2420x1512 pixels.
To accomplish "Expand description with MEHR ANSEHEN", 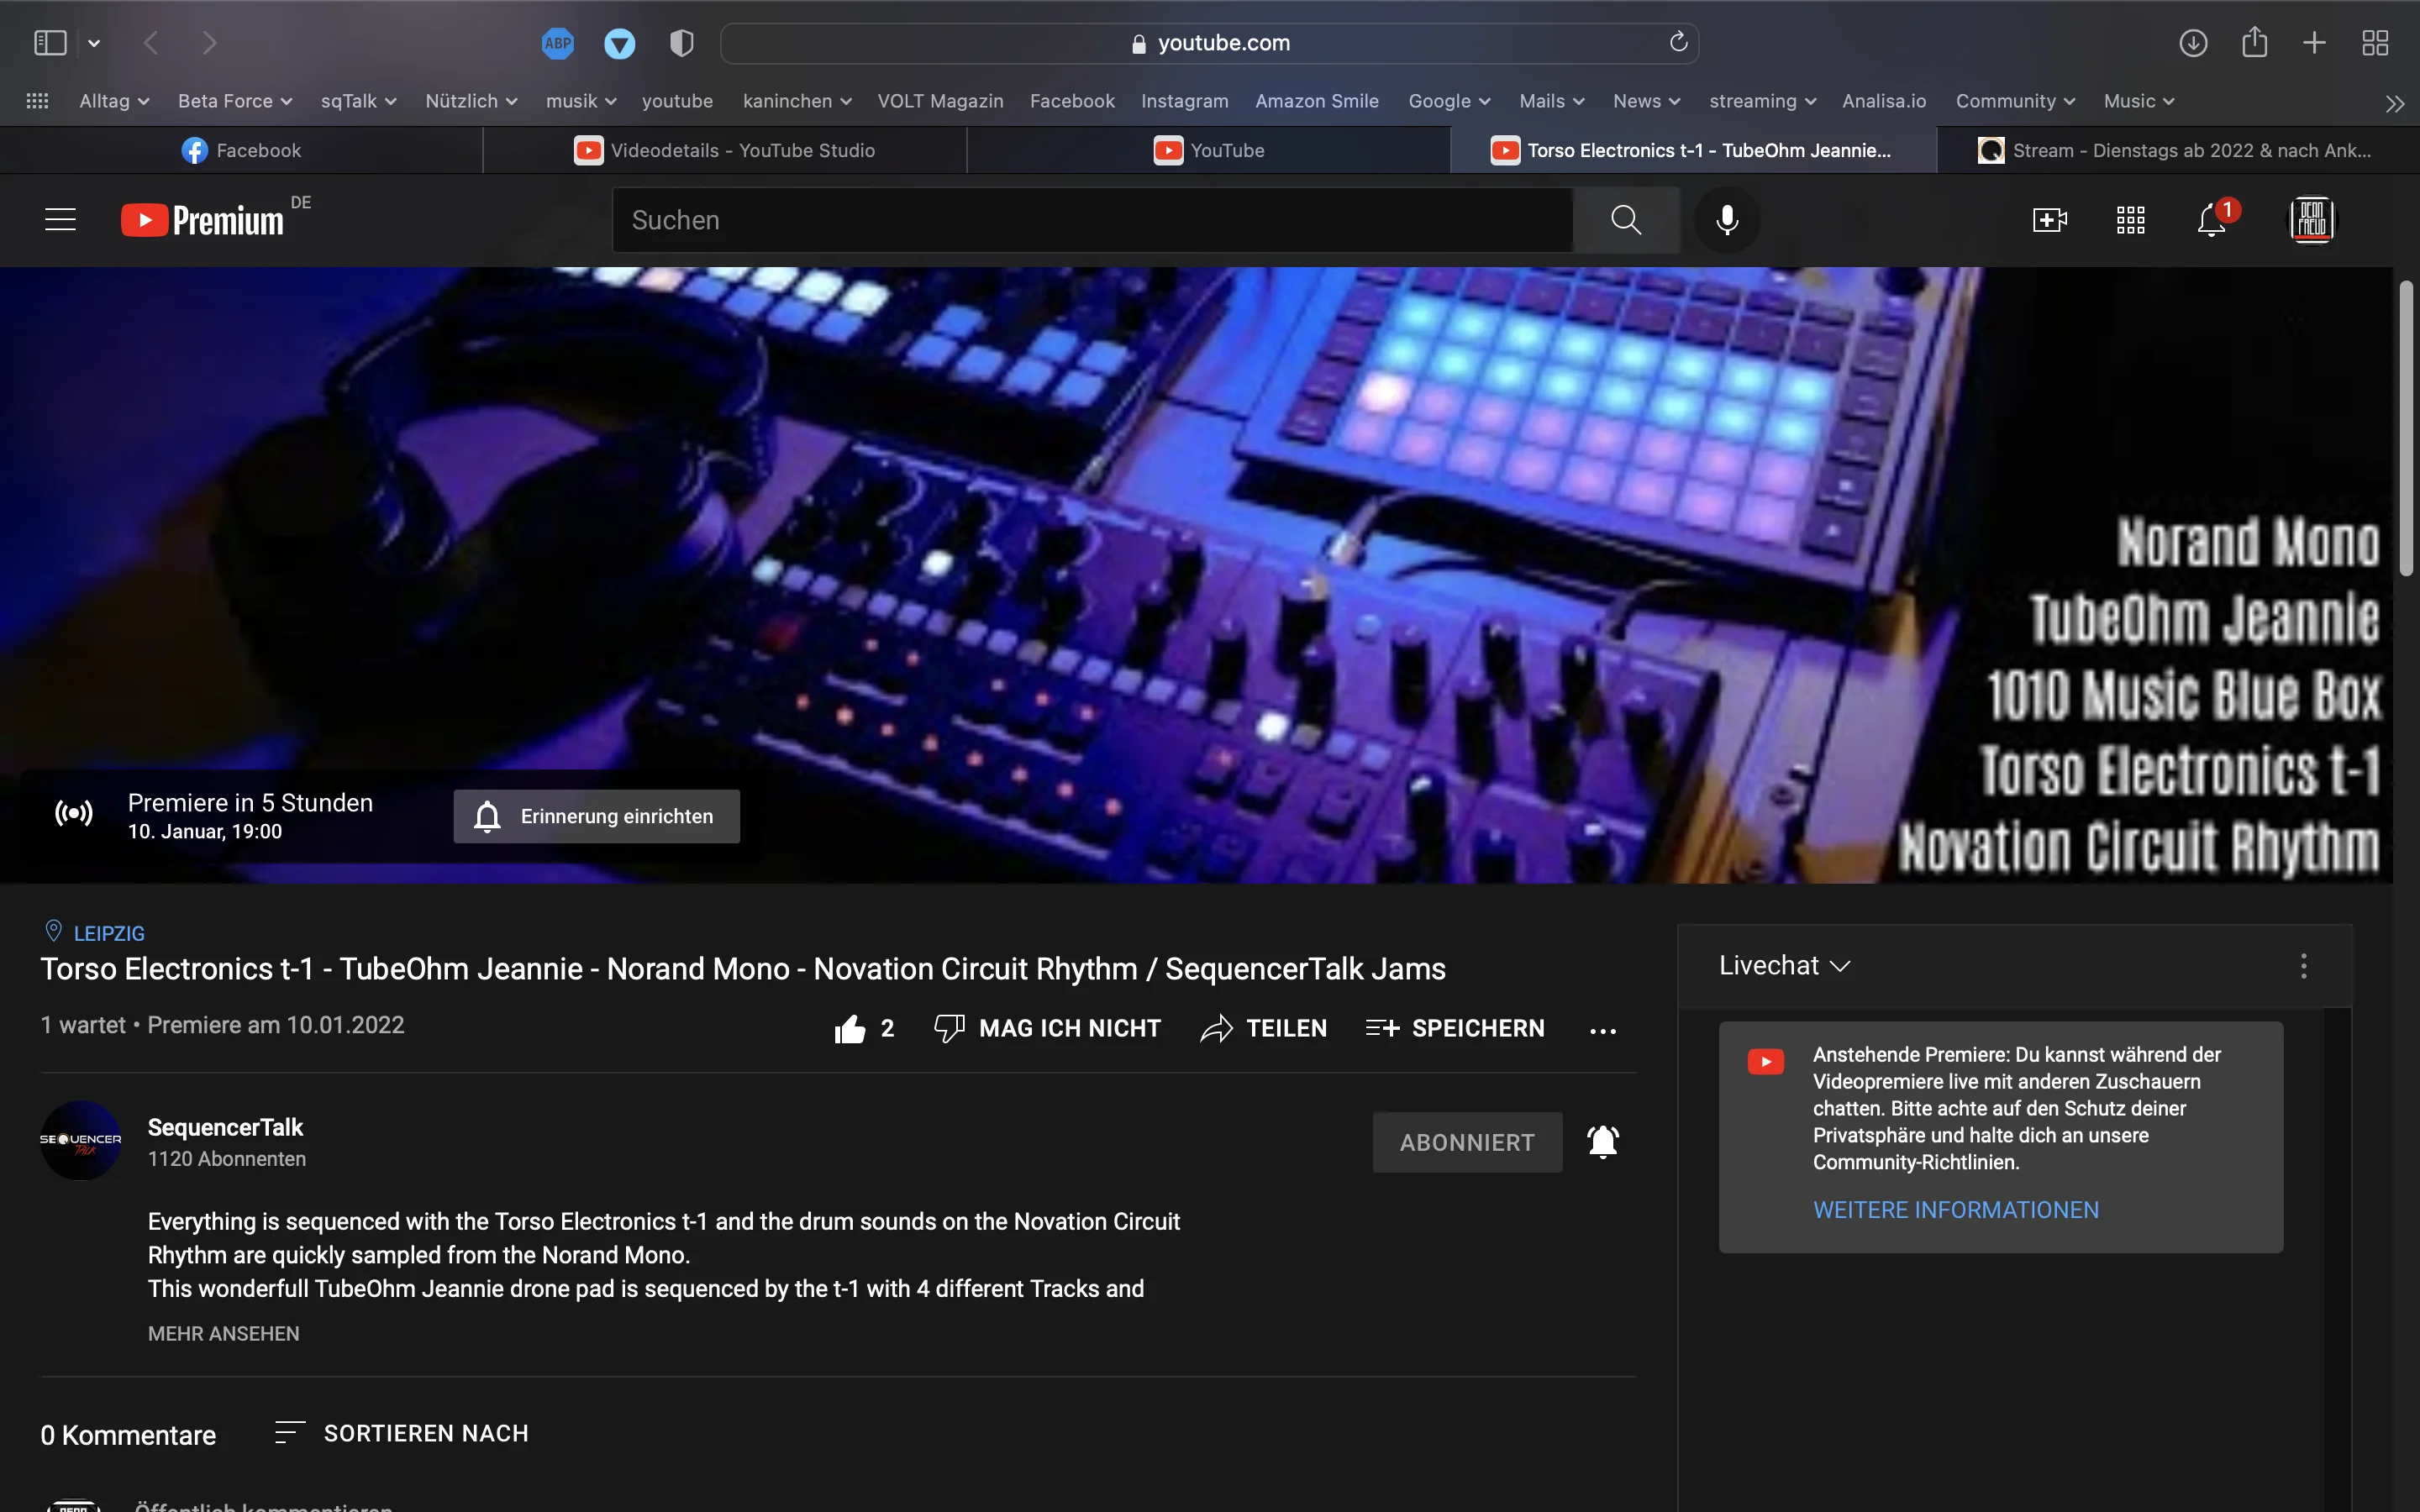I will [x=223, y=1333].
